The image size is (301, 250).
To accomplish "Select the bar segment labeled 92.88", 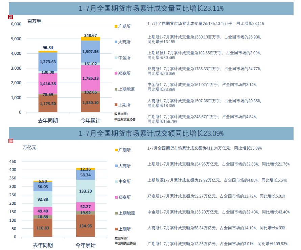I will tap(43, 199).
